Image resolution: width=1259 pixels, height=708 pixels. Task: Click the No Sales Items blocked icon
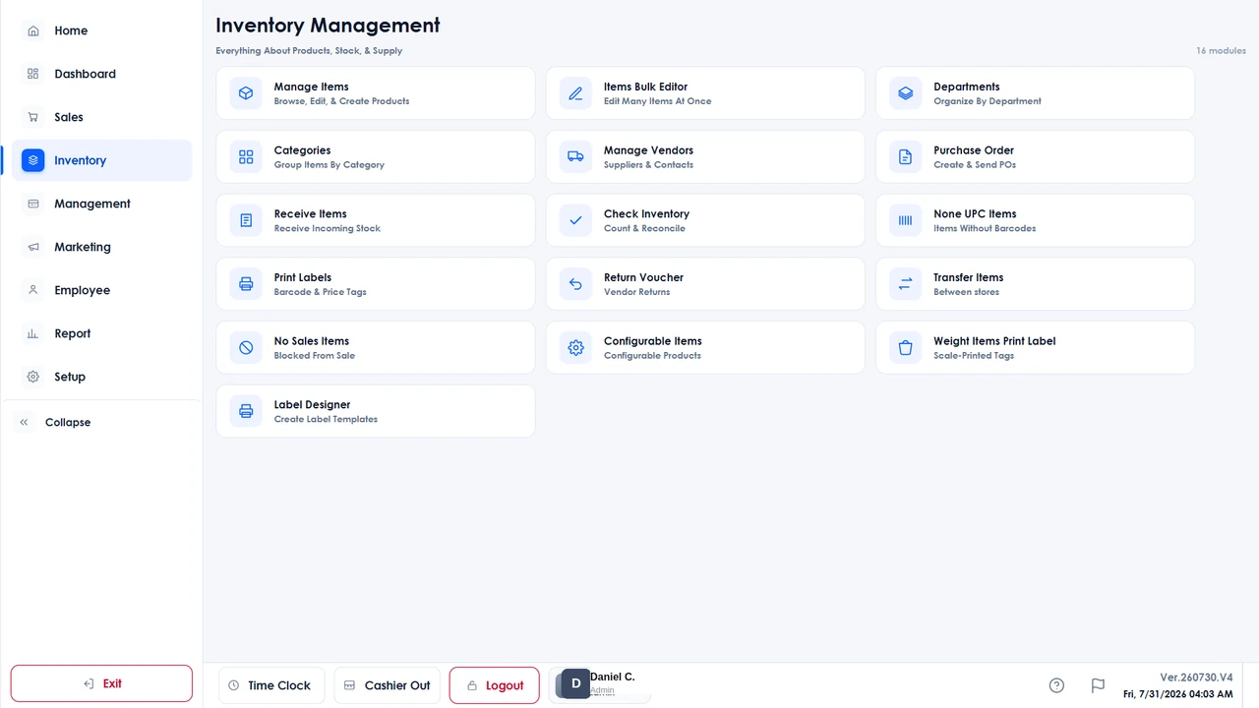[x=246, y=348]
